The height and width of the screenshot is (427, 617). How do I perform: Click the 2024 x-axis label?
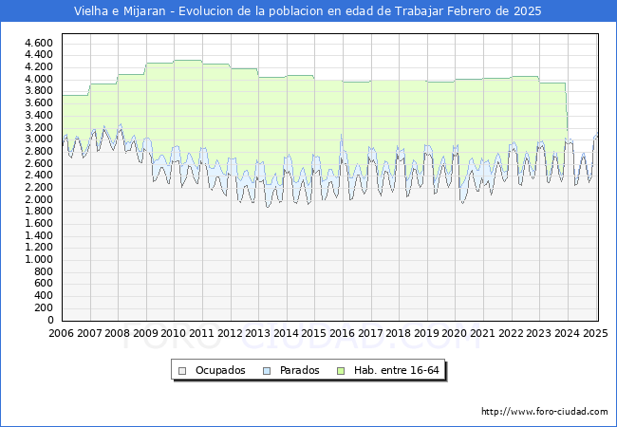coord(567,333)
